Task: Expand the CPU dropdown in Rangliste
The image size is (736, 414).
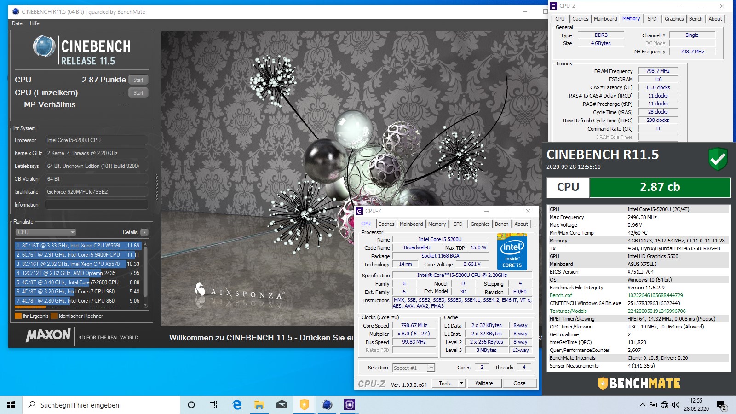Action: click(x=45, y=232)
